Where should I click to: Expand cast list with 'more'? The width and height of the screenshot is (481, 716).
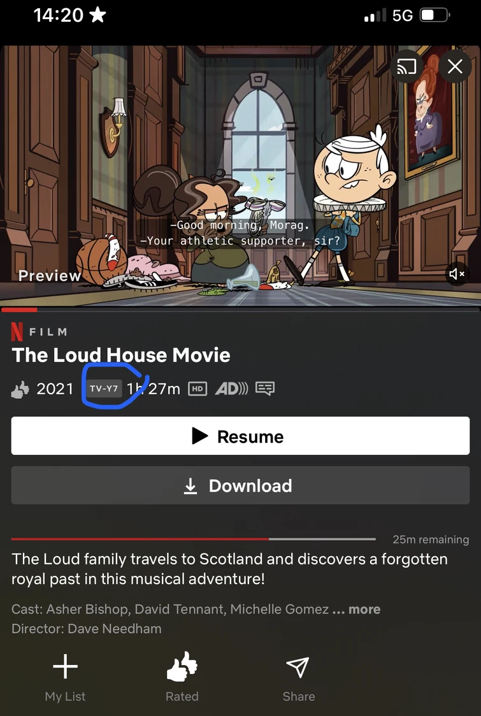[x=364, y=609]
